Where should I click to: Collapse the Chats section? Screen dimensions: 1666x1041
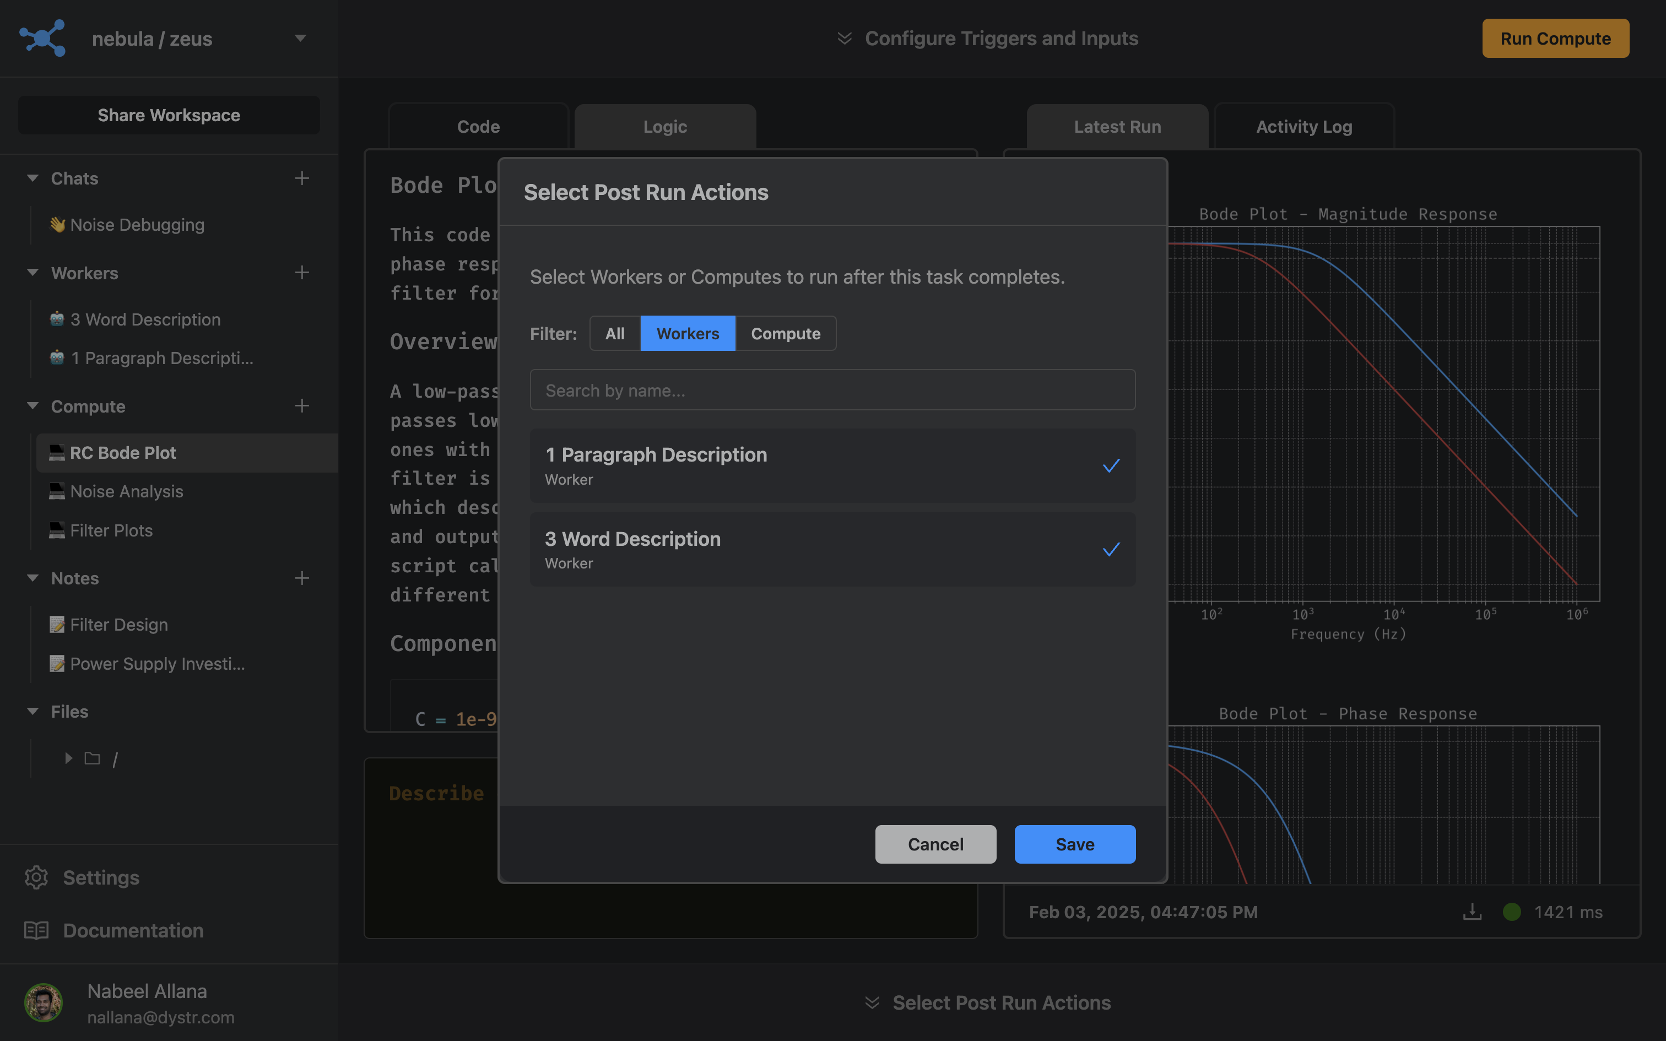click(33, 178)
